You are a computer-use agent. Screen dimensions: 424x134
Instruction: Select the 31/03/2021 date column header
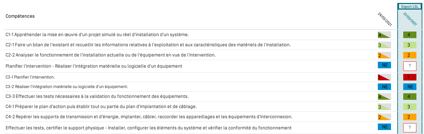point(410,19)
